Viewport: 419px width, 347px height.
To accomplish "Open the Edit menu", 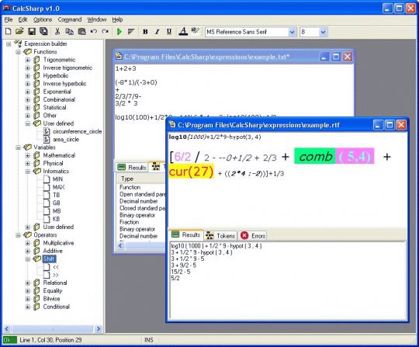I will click(23, 19).
